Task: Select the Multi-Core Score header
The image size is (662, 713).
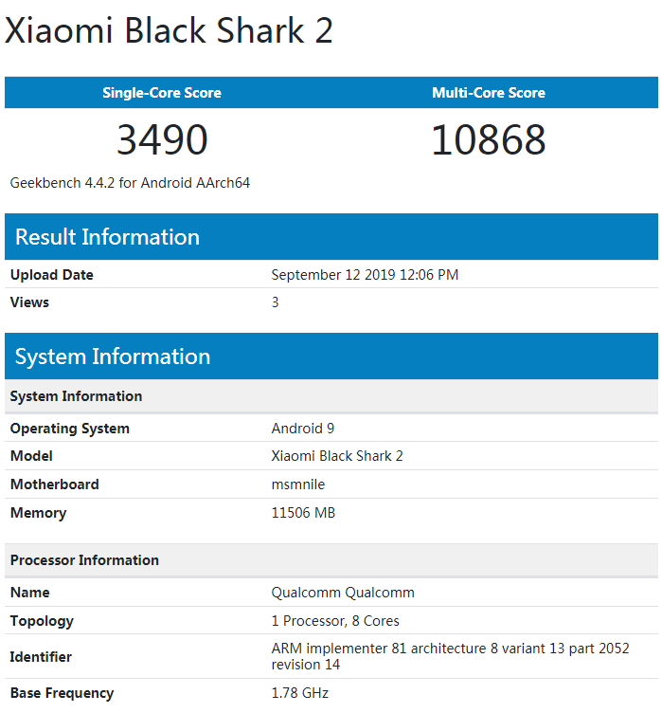Action: click(x=489, y=93)
